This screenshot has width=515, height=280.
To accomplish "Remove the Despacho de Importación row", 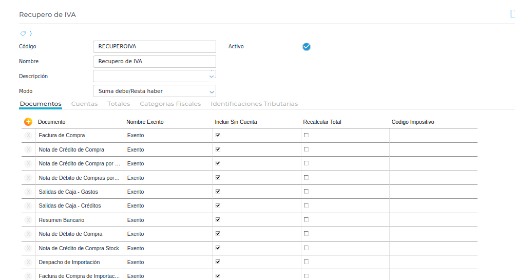I will [28, 262].
